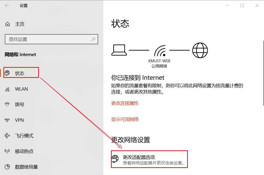Open the WLAN wifi icon
Screen dimensions: 264x175
(7, 89)
